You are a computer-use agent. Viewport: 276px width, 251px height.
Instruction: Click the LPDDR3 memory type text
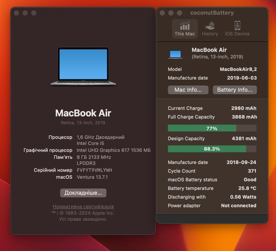coord(86,163)
